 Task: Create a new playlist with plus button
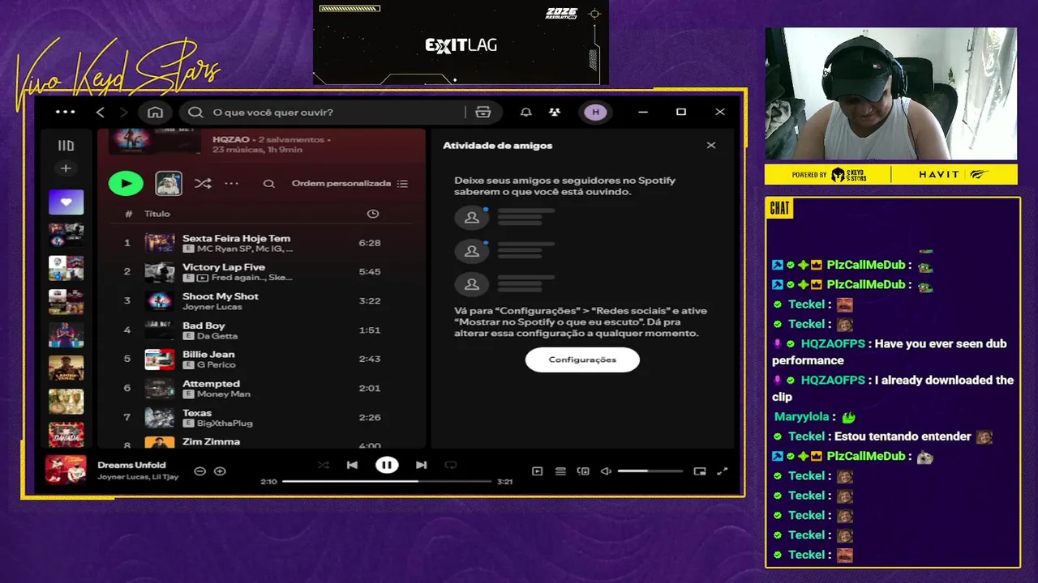[66, 168]
